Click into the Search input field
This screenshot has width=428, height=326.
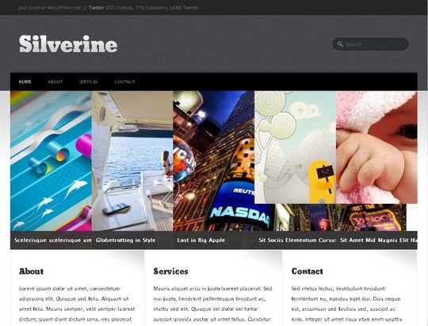click(370, 44)
